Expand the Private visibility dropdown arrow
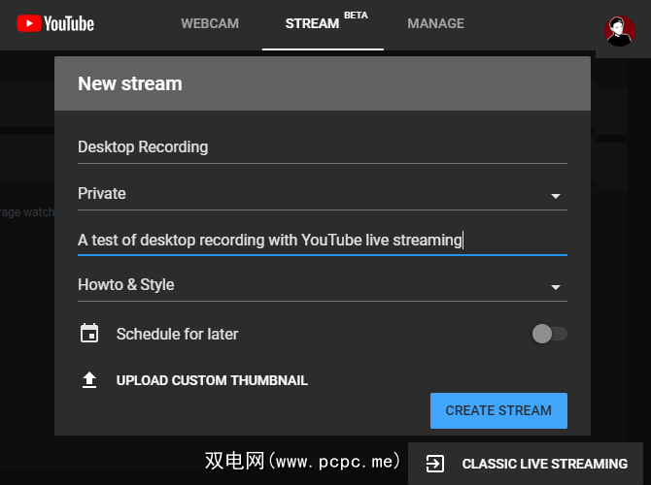The height and width of the screenshot is (485, 651). click(x=556, y=196)
